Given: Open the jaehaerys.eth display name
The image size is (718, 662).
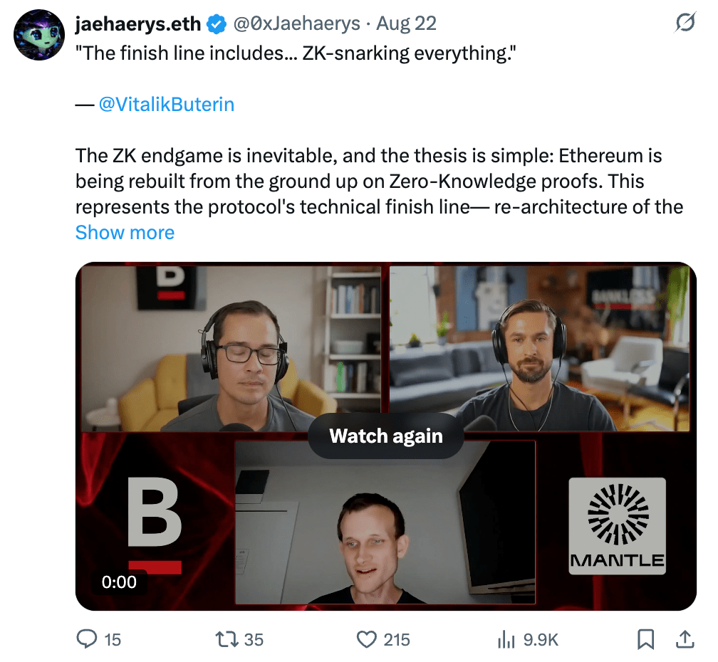Looking at the screenshot, I should tap(138, 23).
